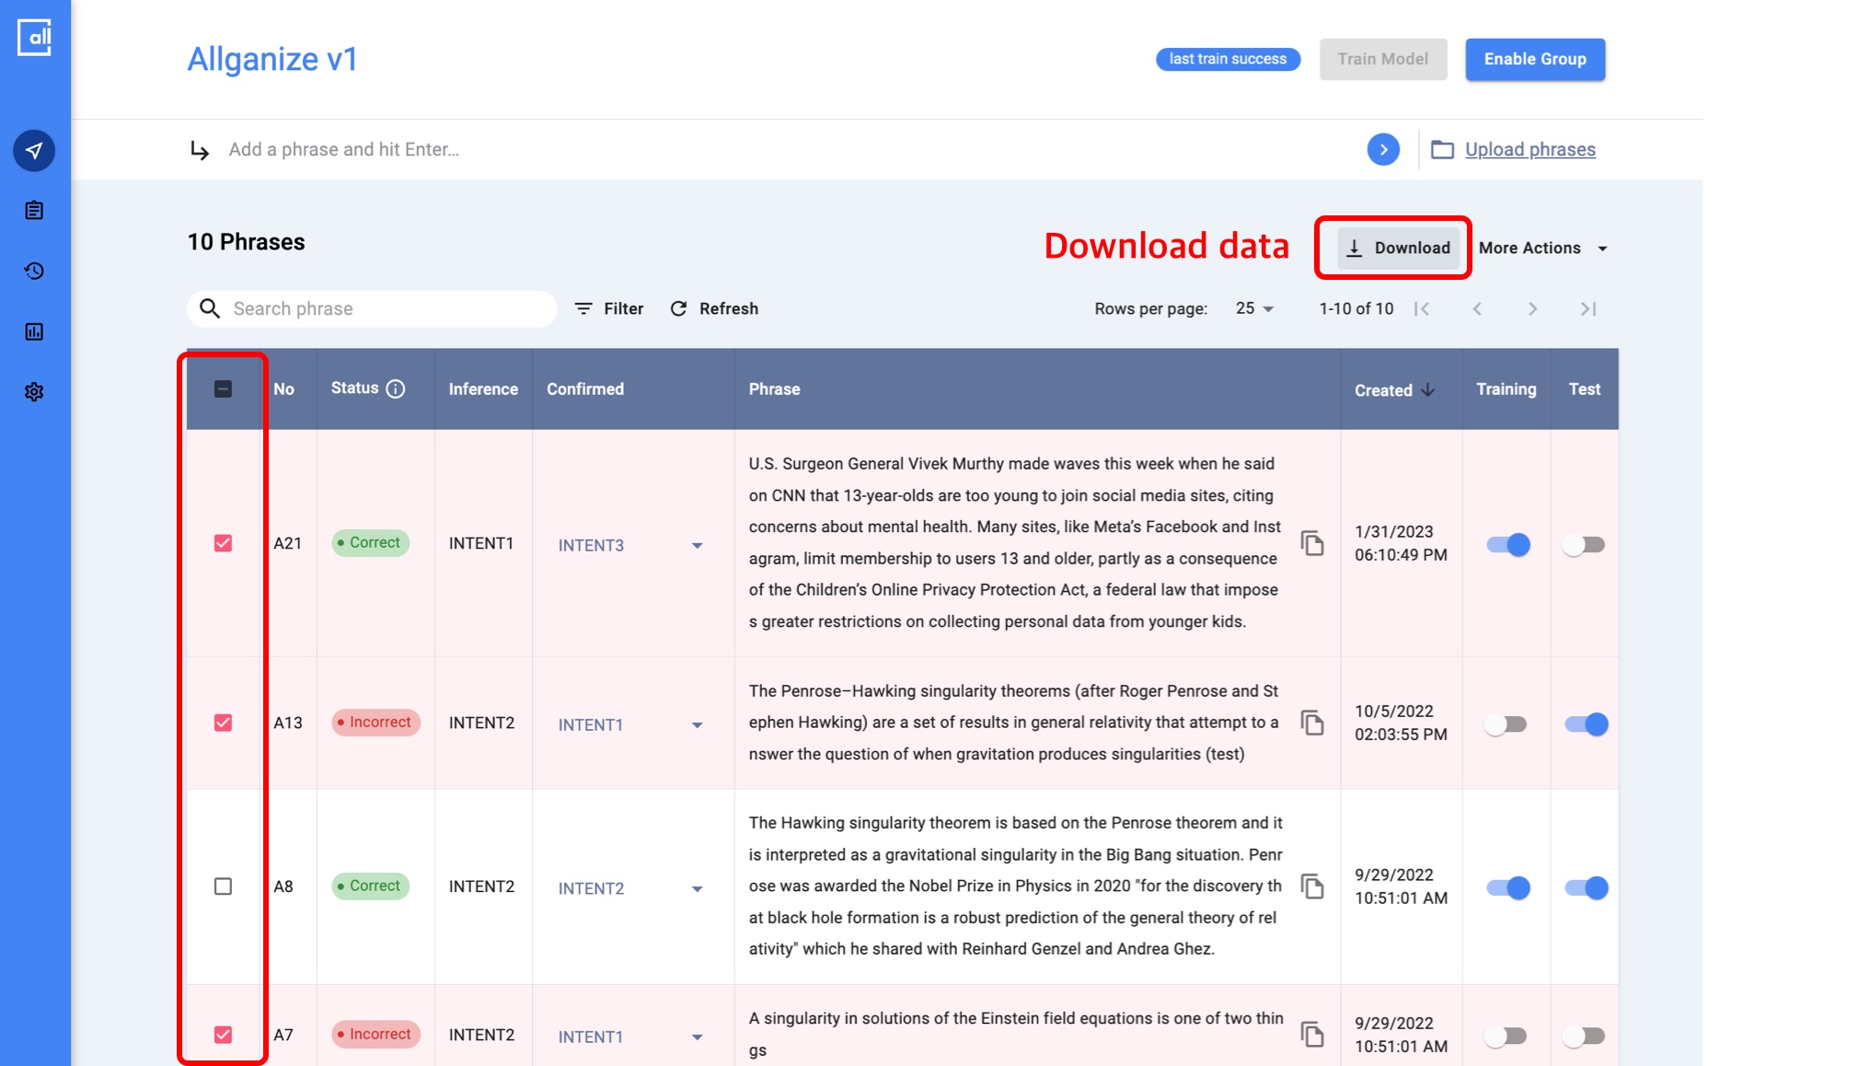1870x1066 pixels.
Task: Open the clipboard documents sidebar icon
Action: click(34, 211)
